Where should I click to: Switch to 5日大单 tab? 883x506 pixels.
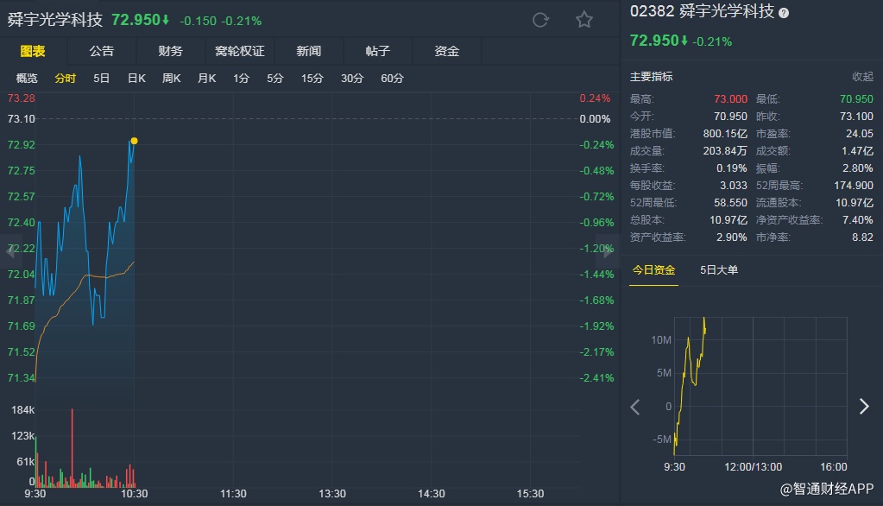point(719,270)
